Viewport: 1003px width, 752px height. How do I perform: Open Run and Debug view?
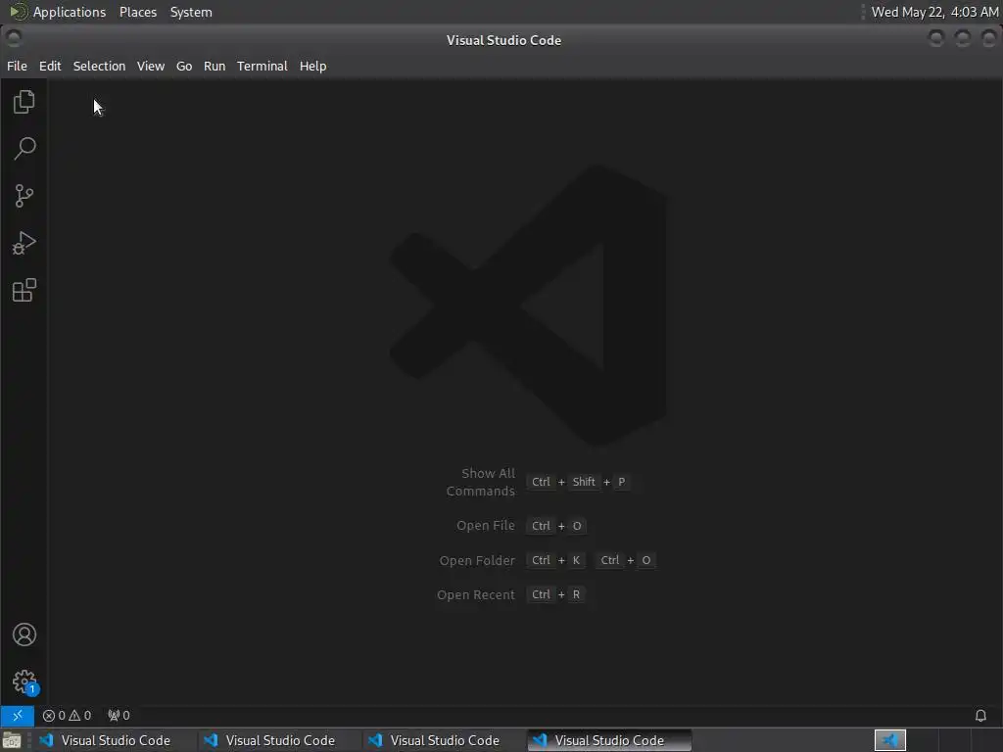pyautogui.click(x=24, y=243)
